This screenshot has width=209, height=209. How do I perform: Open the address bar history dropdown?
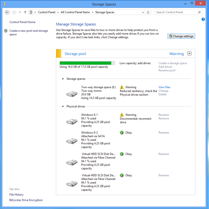(143, 12)
